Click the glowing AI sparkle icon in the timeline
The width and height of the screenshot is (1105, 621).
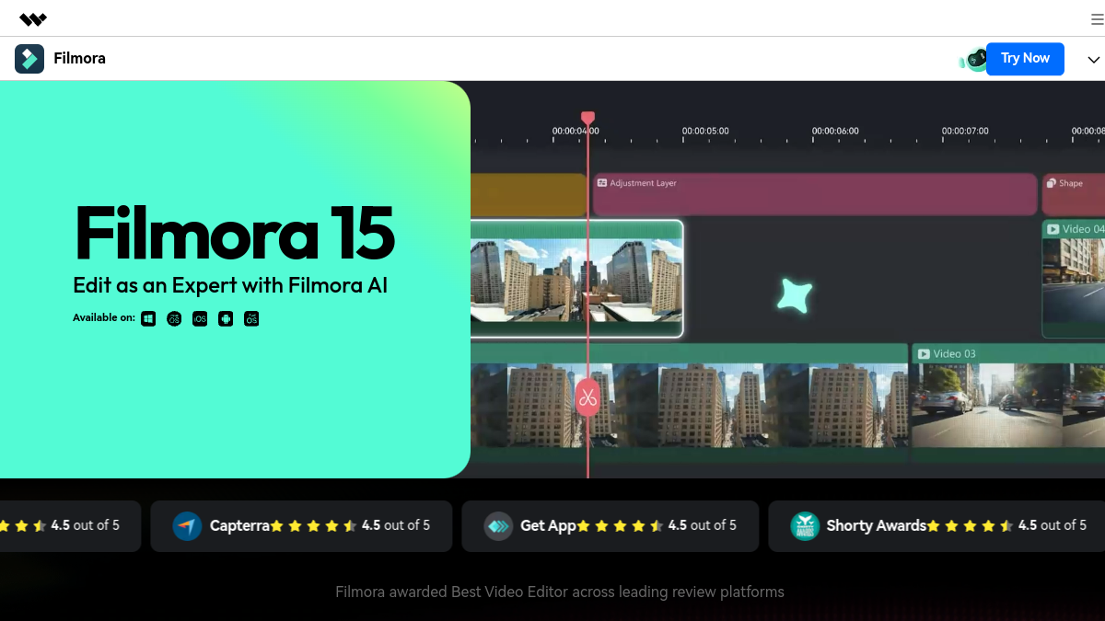click(795, 296)
